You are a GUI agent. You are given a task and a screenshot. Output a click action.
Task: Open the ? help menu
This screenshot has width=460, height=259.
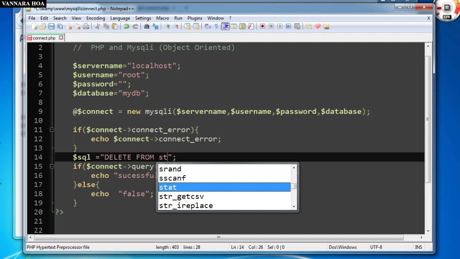coord(230,18)
